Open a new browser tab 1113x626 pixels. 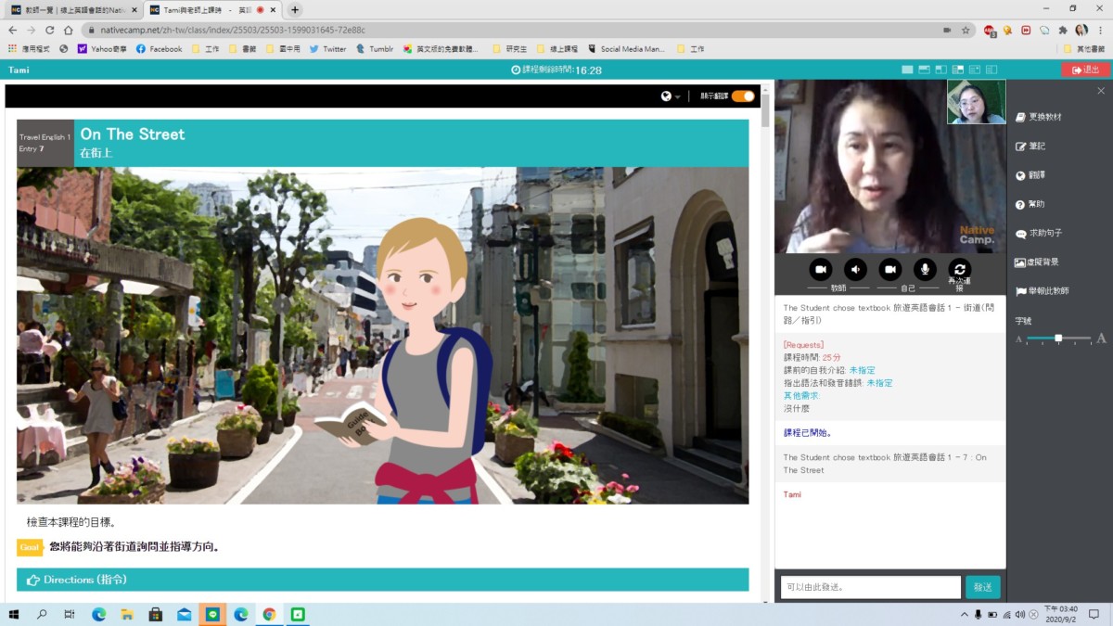pos(295,10)
